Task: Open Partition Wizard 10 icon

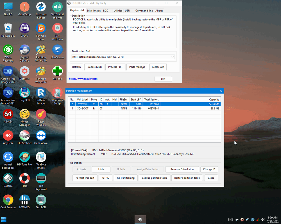Action: click(41, 53)
